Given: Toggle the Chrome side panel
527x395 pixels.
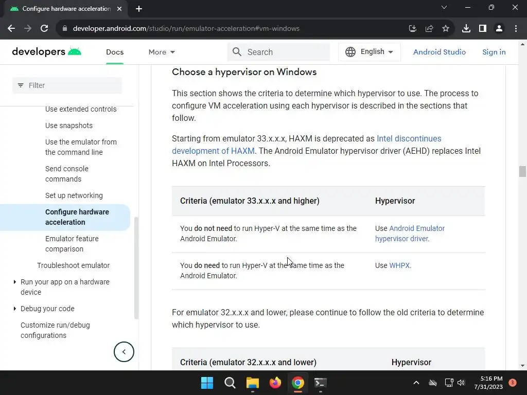Looking at the screenshot, I should 483,29.
